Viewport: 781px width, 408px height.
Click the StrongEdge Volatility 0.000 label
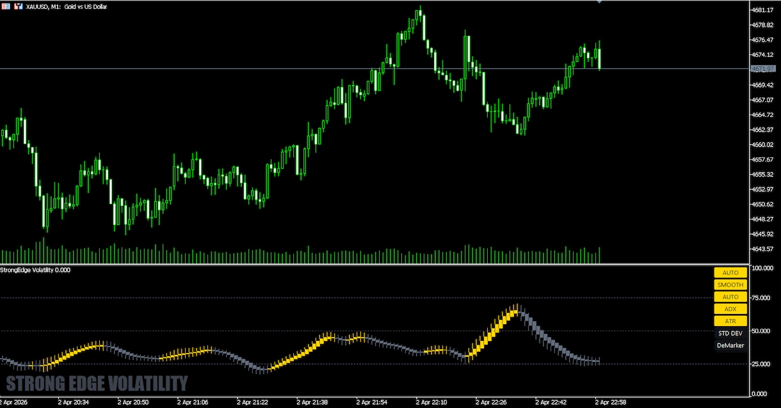coord(36,270)
